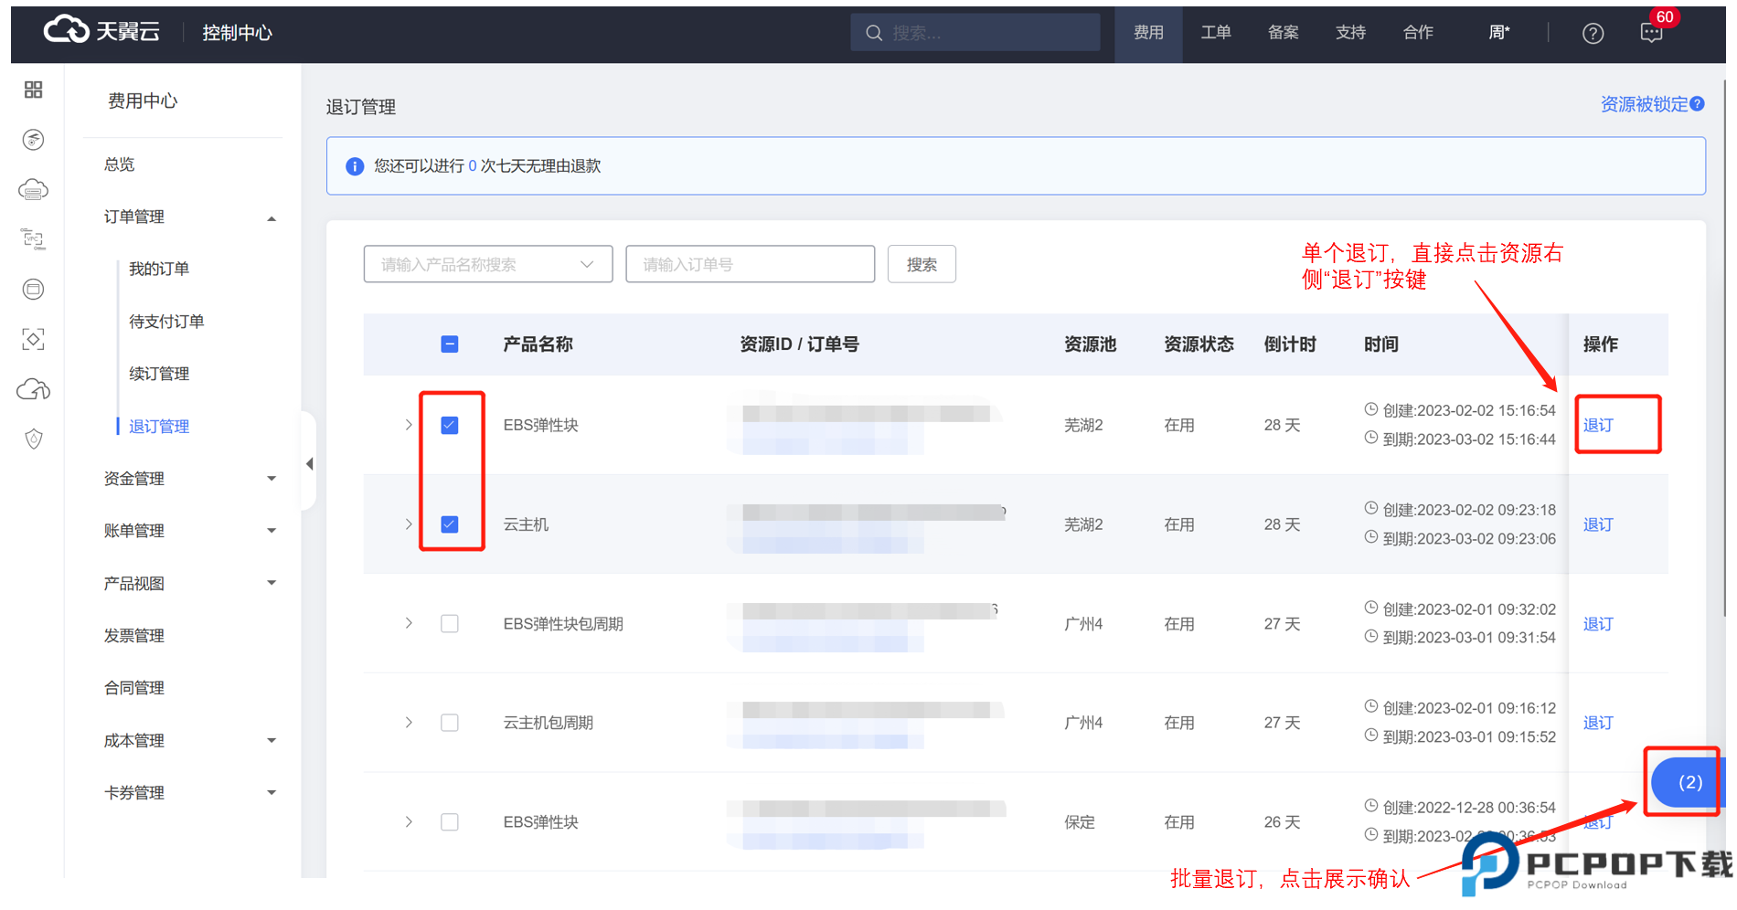Uncheck the 云主机 row checkbox
This screenshot has height=910, width=1737.
pos(450,524)
